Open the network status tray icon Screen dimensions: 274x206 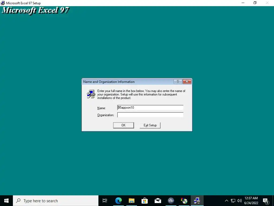tap(233, 201)
